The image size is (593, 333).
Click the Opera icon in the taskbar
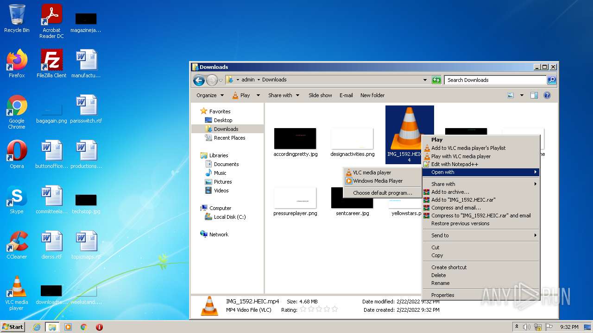(99, 327)
